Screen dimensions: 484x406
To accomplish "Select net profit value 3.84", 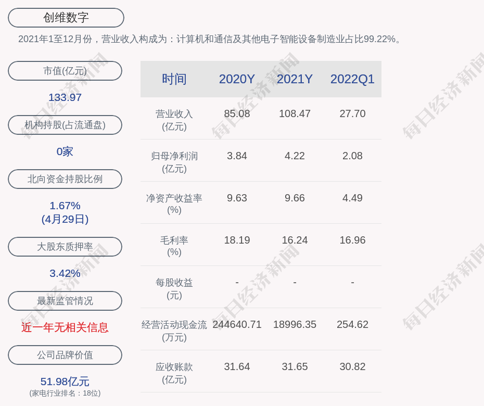I will click(x=237, y=156).
